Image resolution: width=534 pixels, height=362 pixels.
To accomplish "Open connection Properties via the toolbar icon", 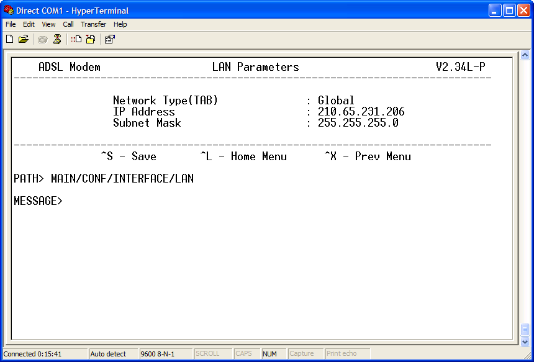I will coord(109,38).
